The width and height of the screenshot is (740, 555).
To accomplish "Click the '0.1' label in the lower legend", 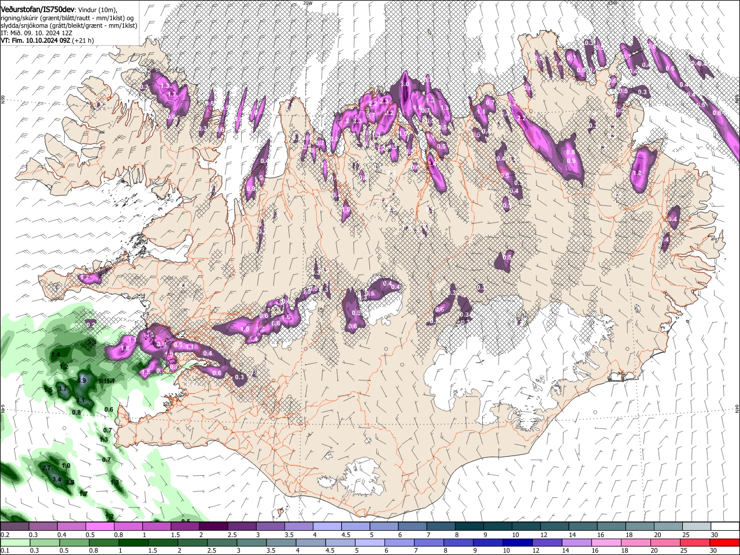I will (5, 551).
